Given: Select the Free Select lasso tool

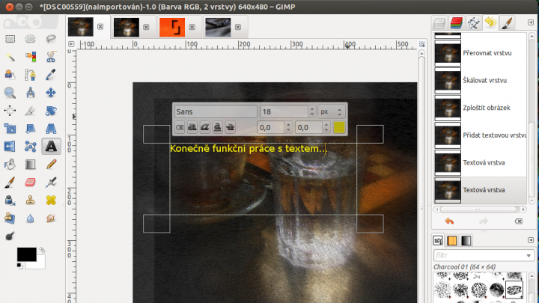Looking at the screenshot, I should (51, 39).
